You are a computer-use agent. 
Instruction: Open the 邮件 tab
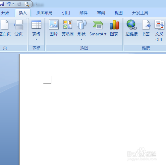(83, 13)
